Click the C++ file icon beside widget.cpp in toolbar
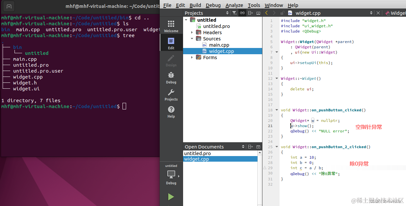Screen dimensions: 406x206 point(290,13)
